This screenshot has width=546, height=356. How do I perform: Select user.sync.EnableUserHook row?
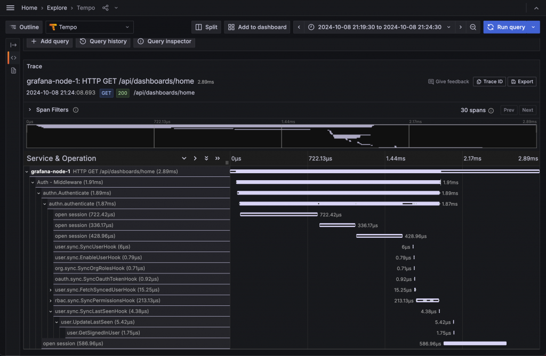[142, 257]
